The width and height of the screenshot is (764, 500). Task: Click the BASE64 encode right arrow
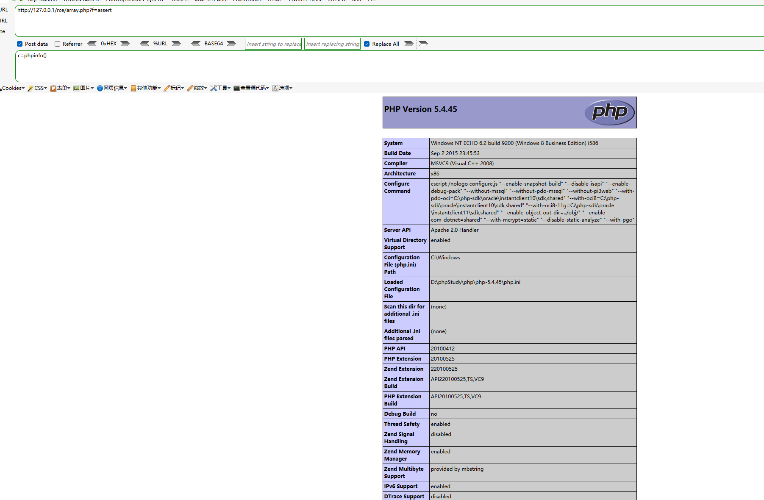point(231,44)
